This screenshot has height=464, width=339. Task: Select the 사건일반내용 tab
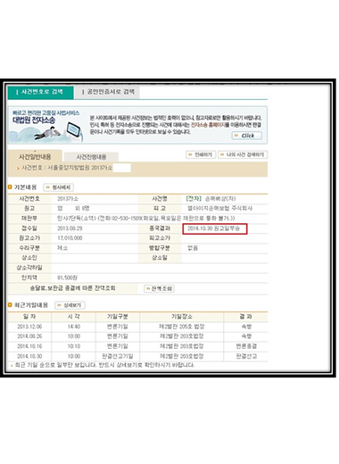click(35, 156)
